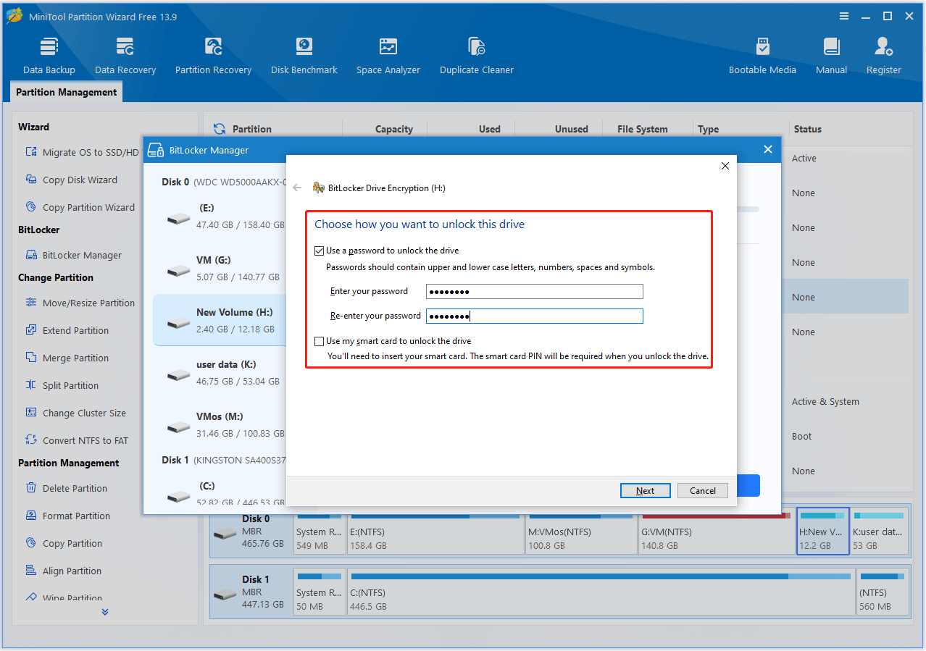The width and height of the screenshot is (926, 651).
Task: Close the BitLocker Drive Encryption dialog
Action: tap(725, 166)
